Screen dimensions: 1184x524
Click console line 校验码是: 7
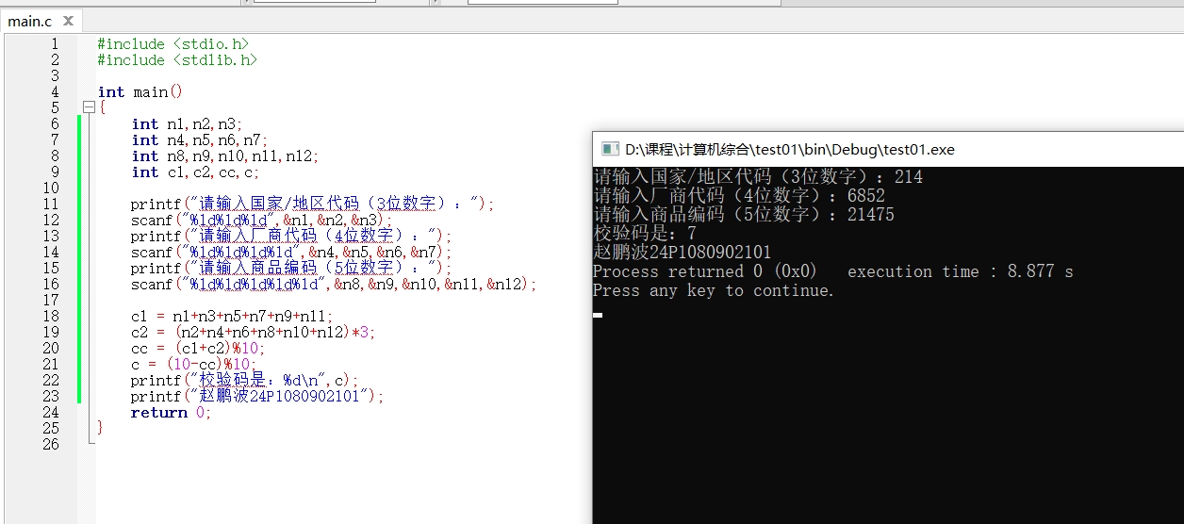click(x=645, y=233)
